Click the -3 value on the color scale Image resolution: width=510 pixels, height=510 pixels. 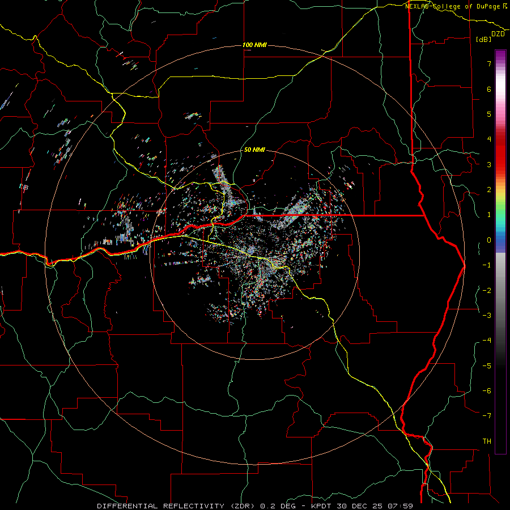pyautogui.click(x=487, y=315)
